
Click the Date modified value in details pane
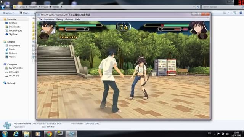tap(54, 124)
